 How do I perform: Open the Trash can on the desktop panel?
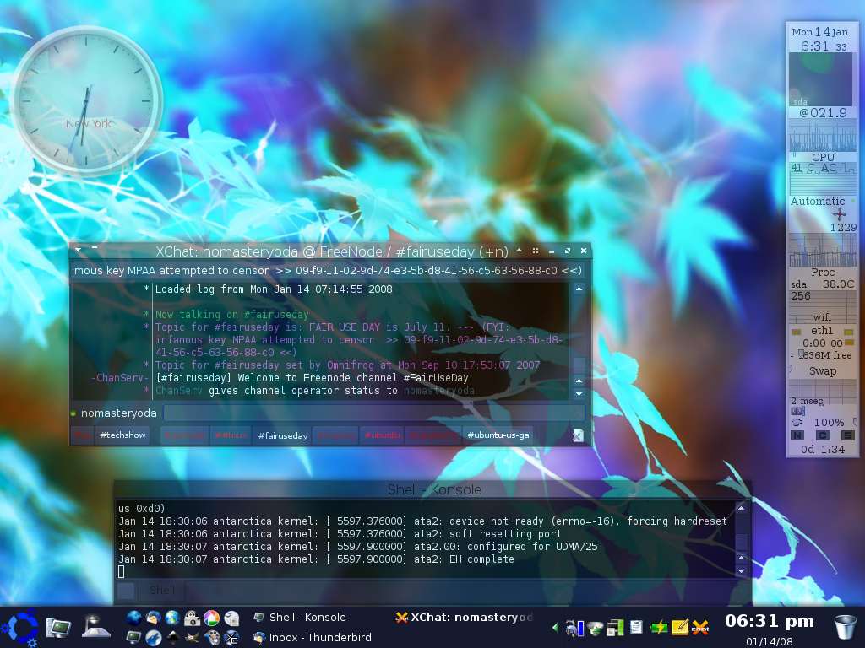(844, 627)
